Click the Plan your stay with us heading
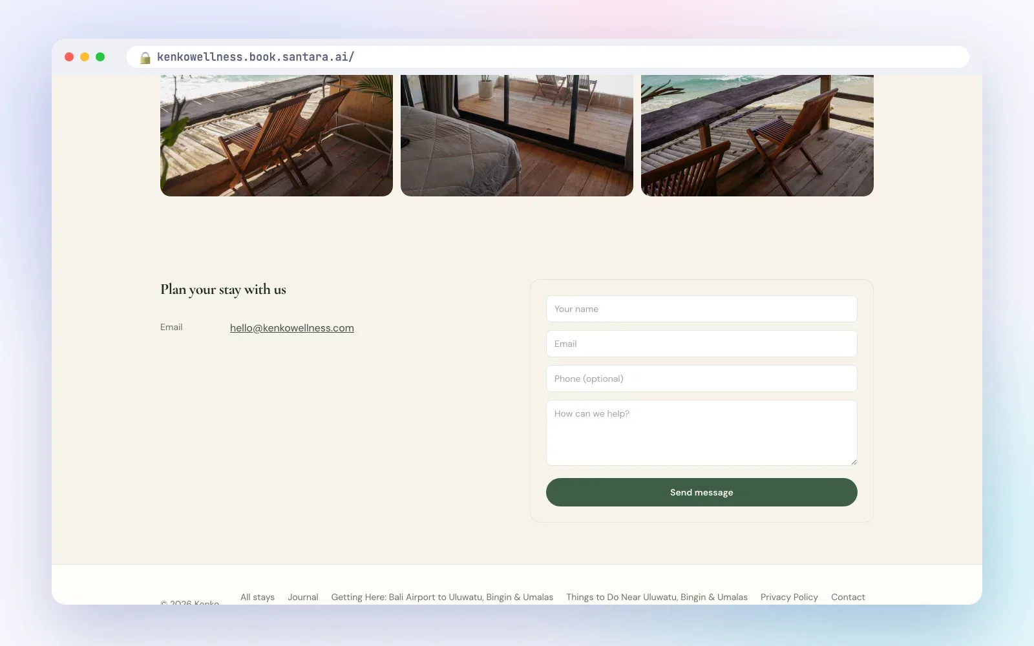Image resolution: width=1034 pixels, height=646 pixels. point(223,289)
